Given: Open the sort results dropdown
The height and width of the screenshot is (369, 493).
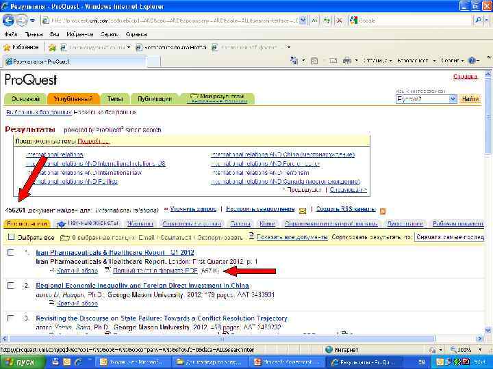Looking at the screenshot, I should 449,237.
